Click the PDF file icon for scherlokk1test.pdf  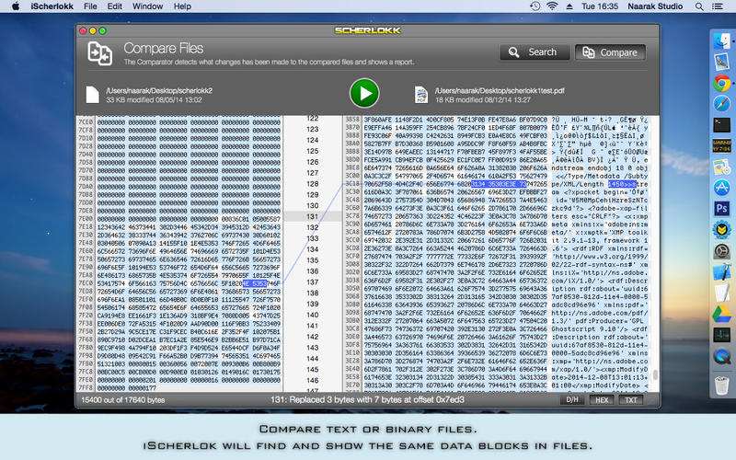coord(421,95)
